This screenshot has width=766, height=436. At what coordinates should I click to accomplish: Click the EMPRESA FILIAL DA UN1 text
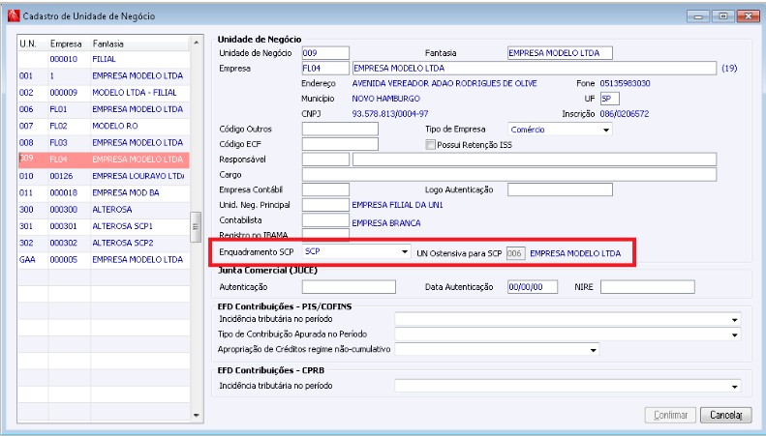pyautogui.click(x=397, y=205)
